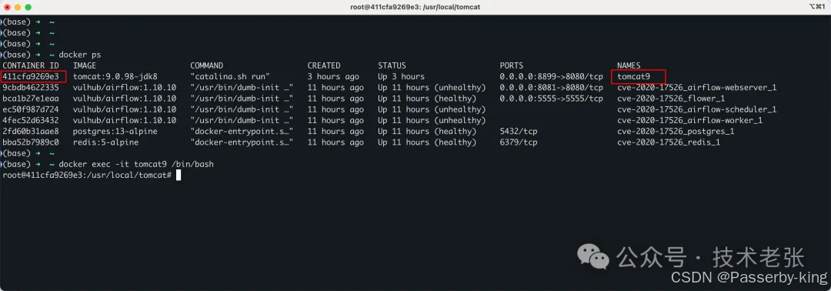Click the CSDN @Passerby-king watermark text
The image size is (831, 291).
pos(749,276)
